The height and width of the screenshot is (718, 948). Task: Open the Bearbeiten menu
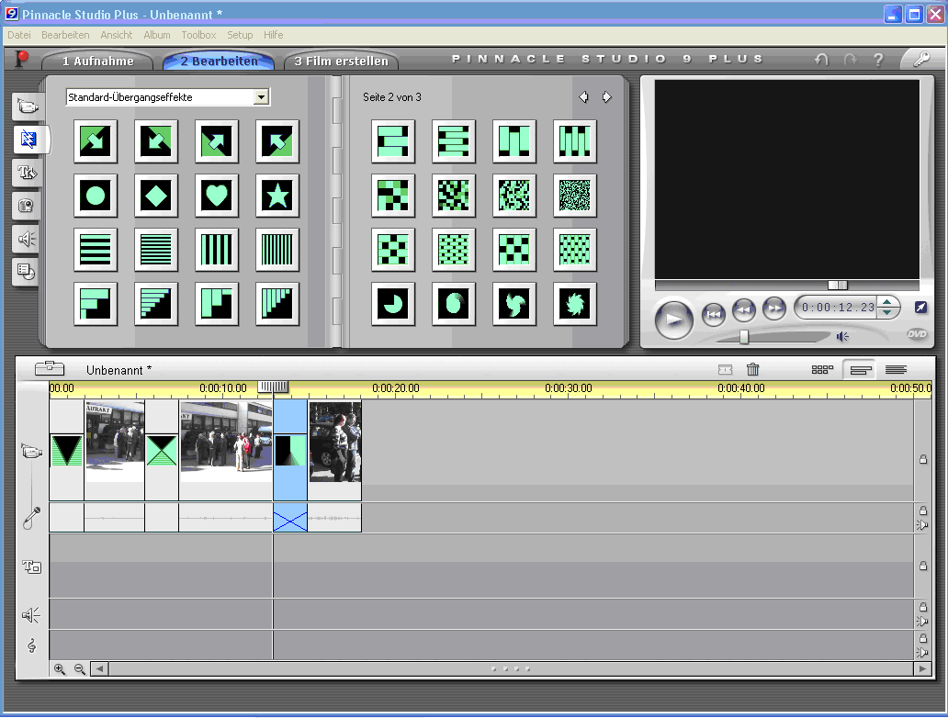pyautogui.click(x=65, y=35)
